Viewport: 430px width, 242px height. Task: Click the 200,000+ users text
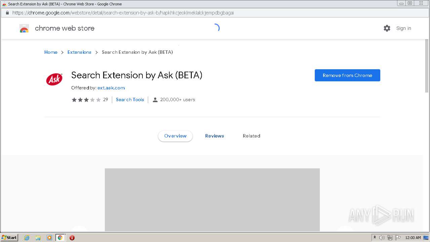coord(178,99)
